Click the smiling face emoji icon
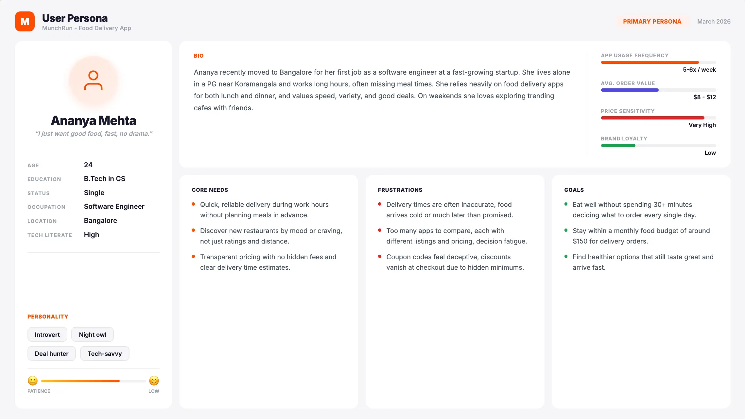Image resolution: width=745 pixels, height=419 pixels. [x=154, y=381]
